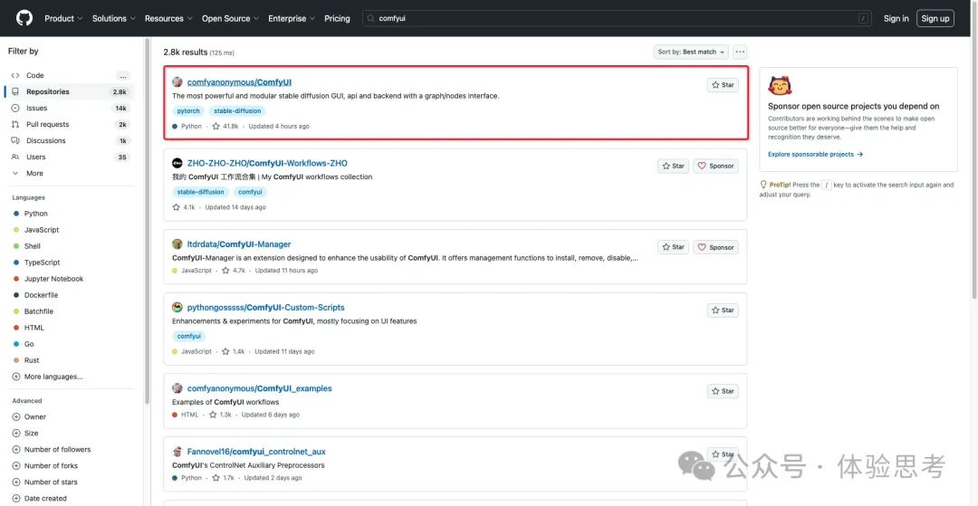Star the ComfyUI-Manager repository

coord(674,247)
